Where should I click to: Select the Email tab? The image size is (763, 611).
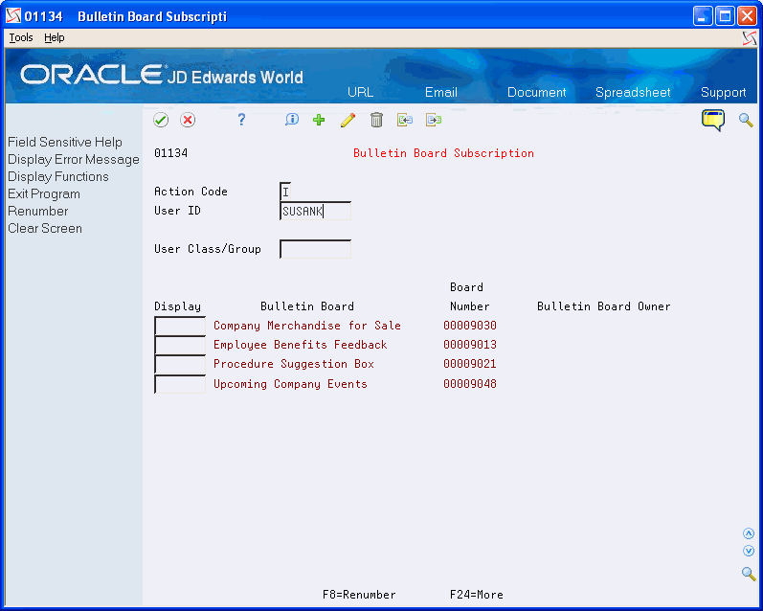(x=441, y=92)
